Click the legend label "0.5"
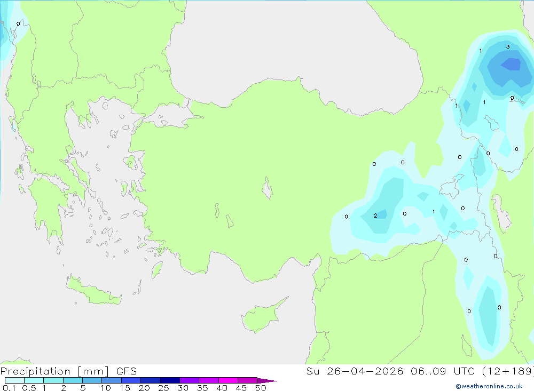Screen dimensions: 534x391 point(29,388)
